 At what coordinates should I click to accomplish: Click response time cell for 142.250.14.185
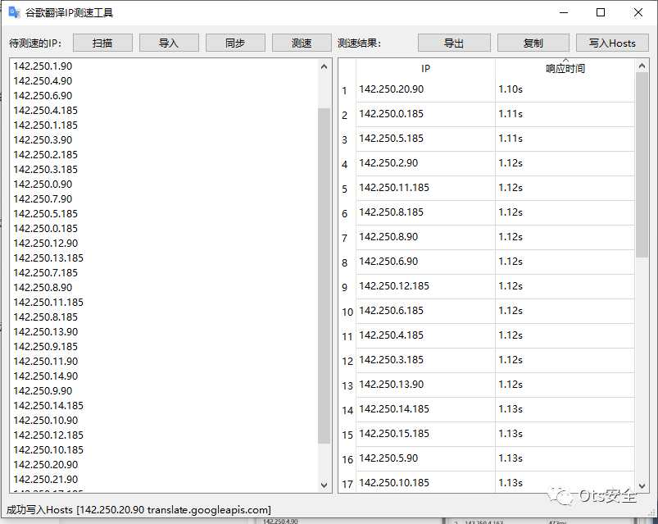click(565, 409)
